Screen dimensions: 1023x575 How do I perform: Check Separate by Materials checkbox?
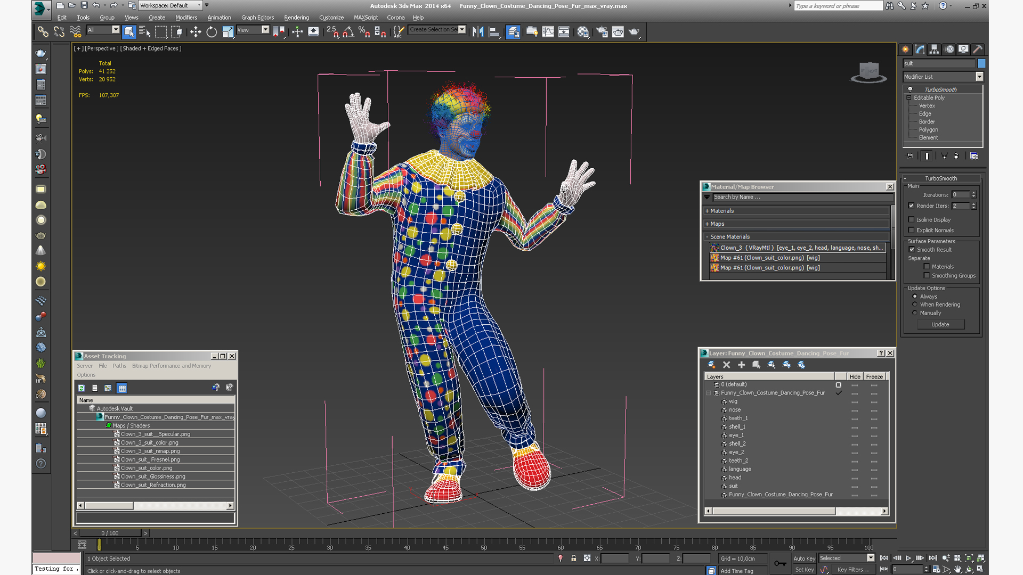(x=927, y=266)
